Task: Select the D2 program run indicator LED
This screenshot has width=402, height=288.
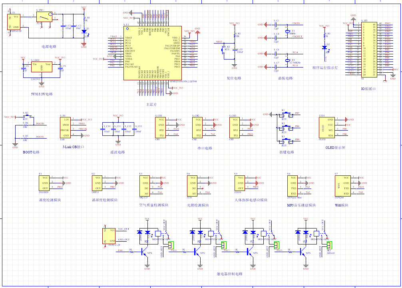Action: [x=324, y=47]
